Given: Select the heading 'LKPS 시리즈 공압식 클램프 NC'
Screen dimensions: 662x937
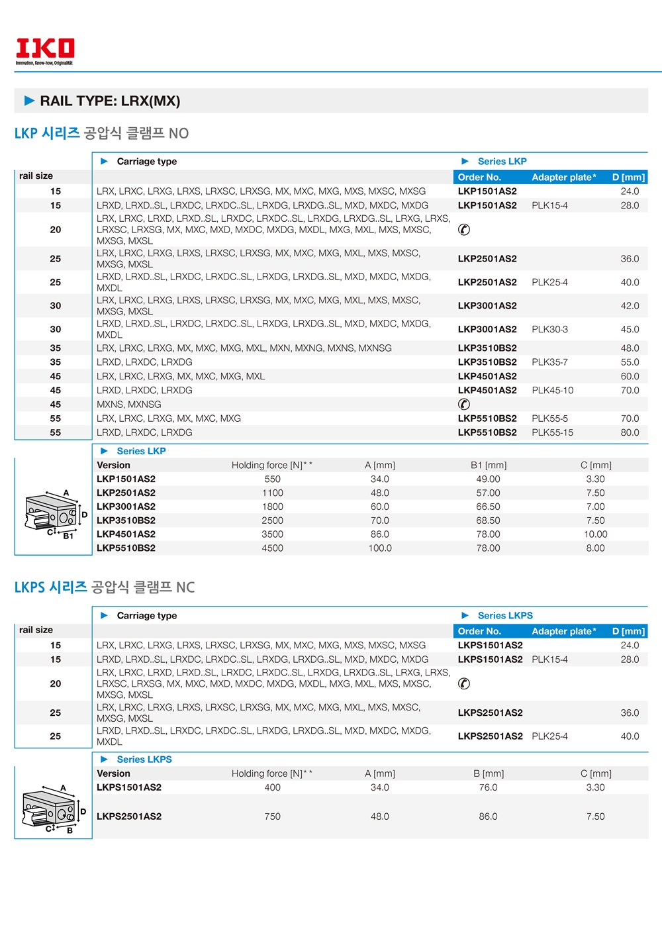Looking at the screenshot, I should coord(105,587).
